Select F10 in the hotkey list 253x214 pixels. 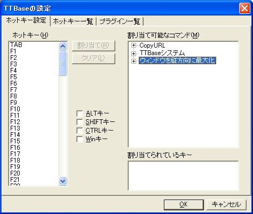[34, 109]
